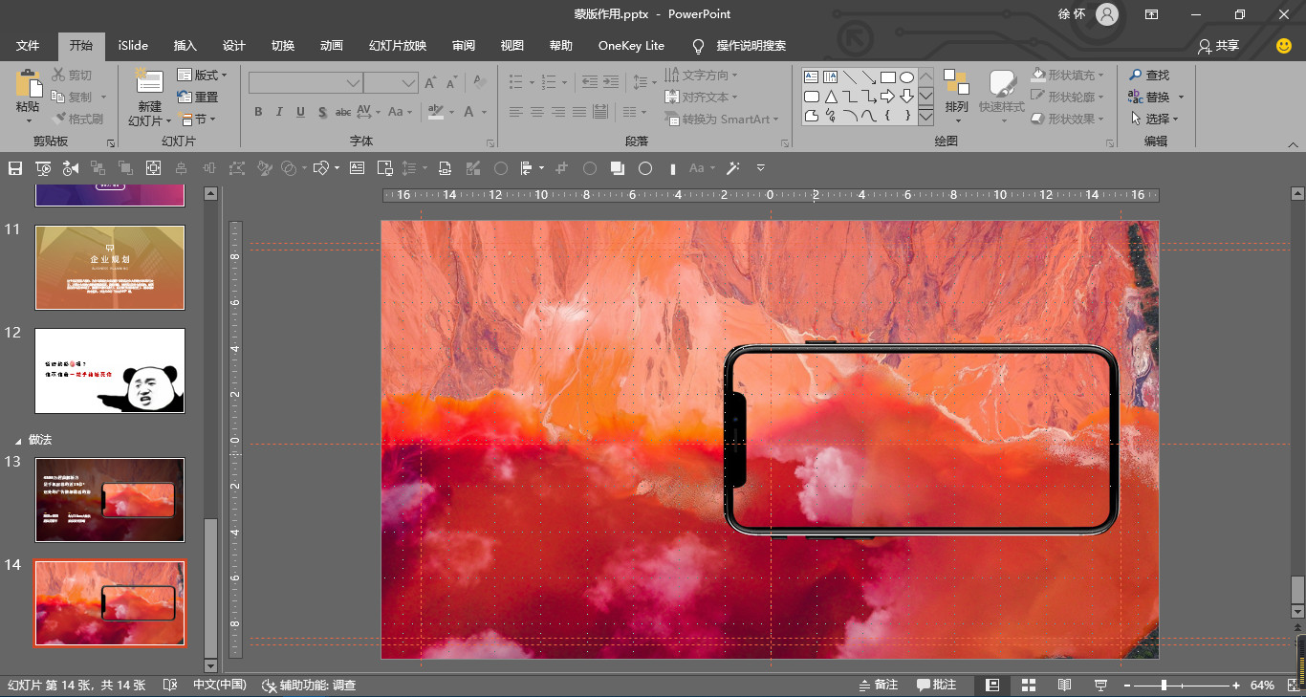Toggle Center paragraph alignment
1306x697 pixels.
coord(537,112)
